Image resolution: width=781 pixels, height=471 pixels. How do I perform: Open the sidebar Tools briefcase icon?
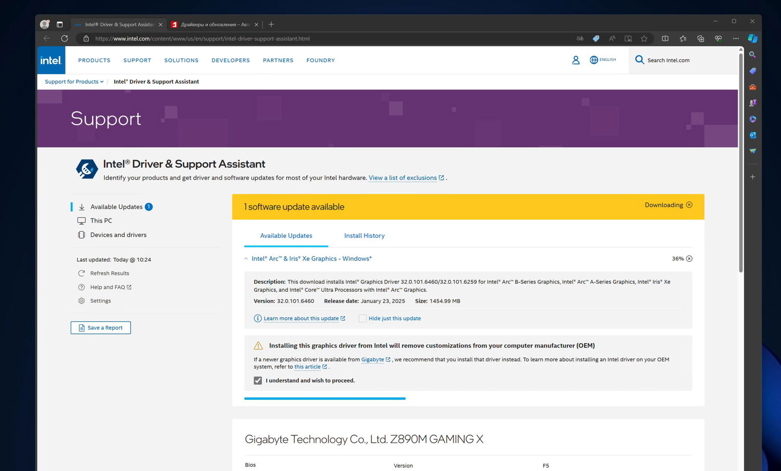tap(752, 87)
